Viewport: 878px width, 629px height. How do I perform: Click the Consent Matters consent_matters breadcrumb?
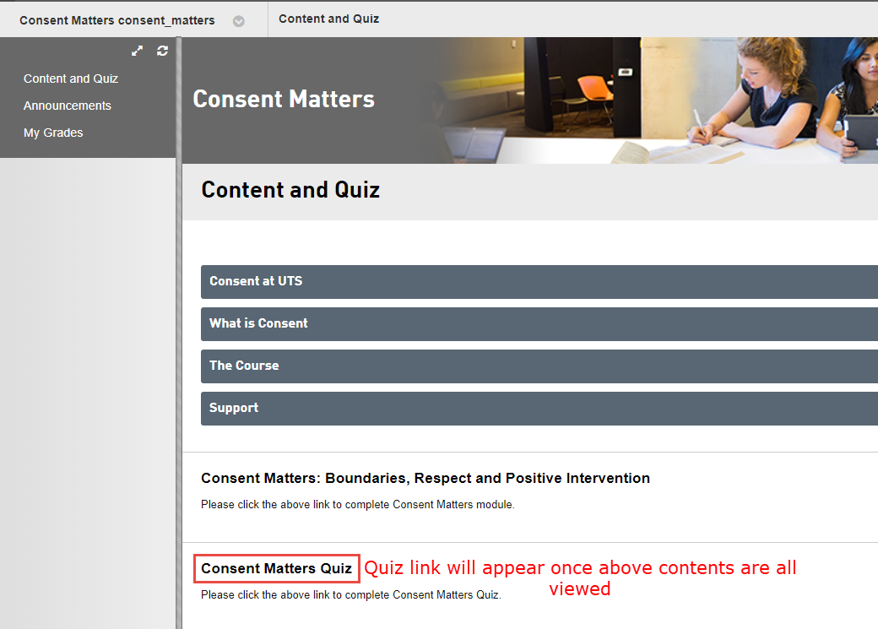117,20
